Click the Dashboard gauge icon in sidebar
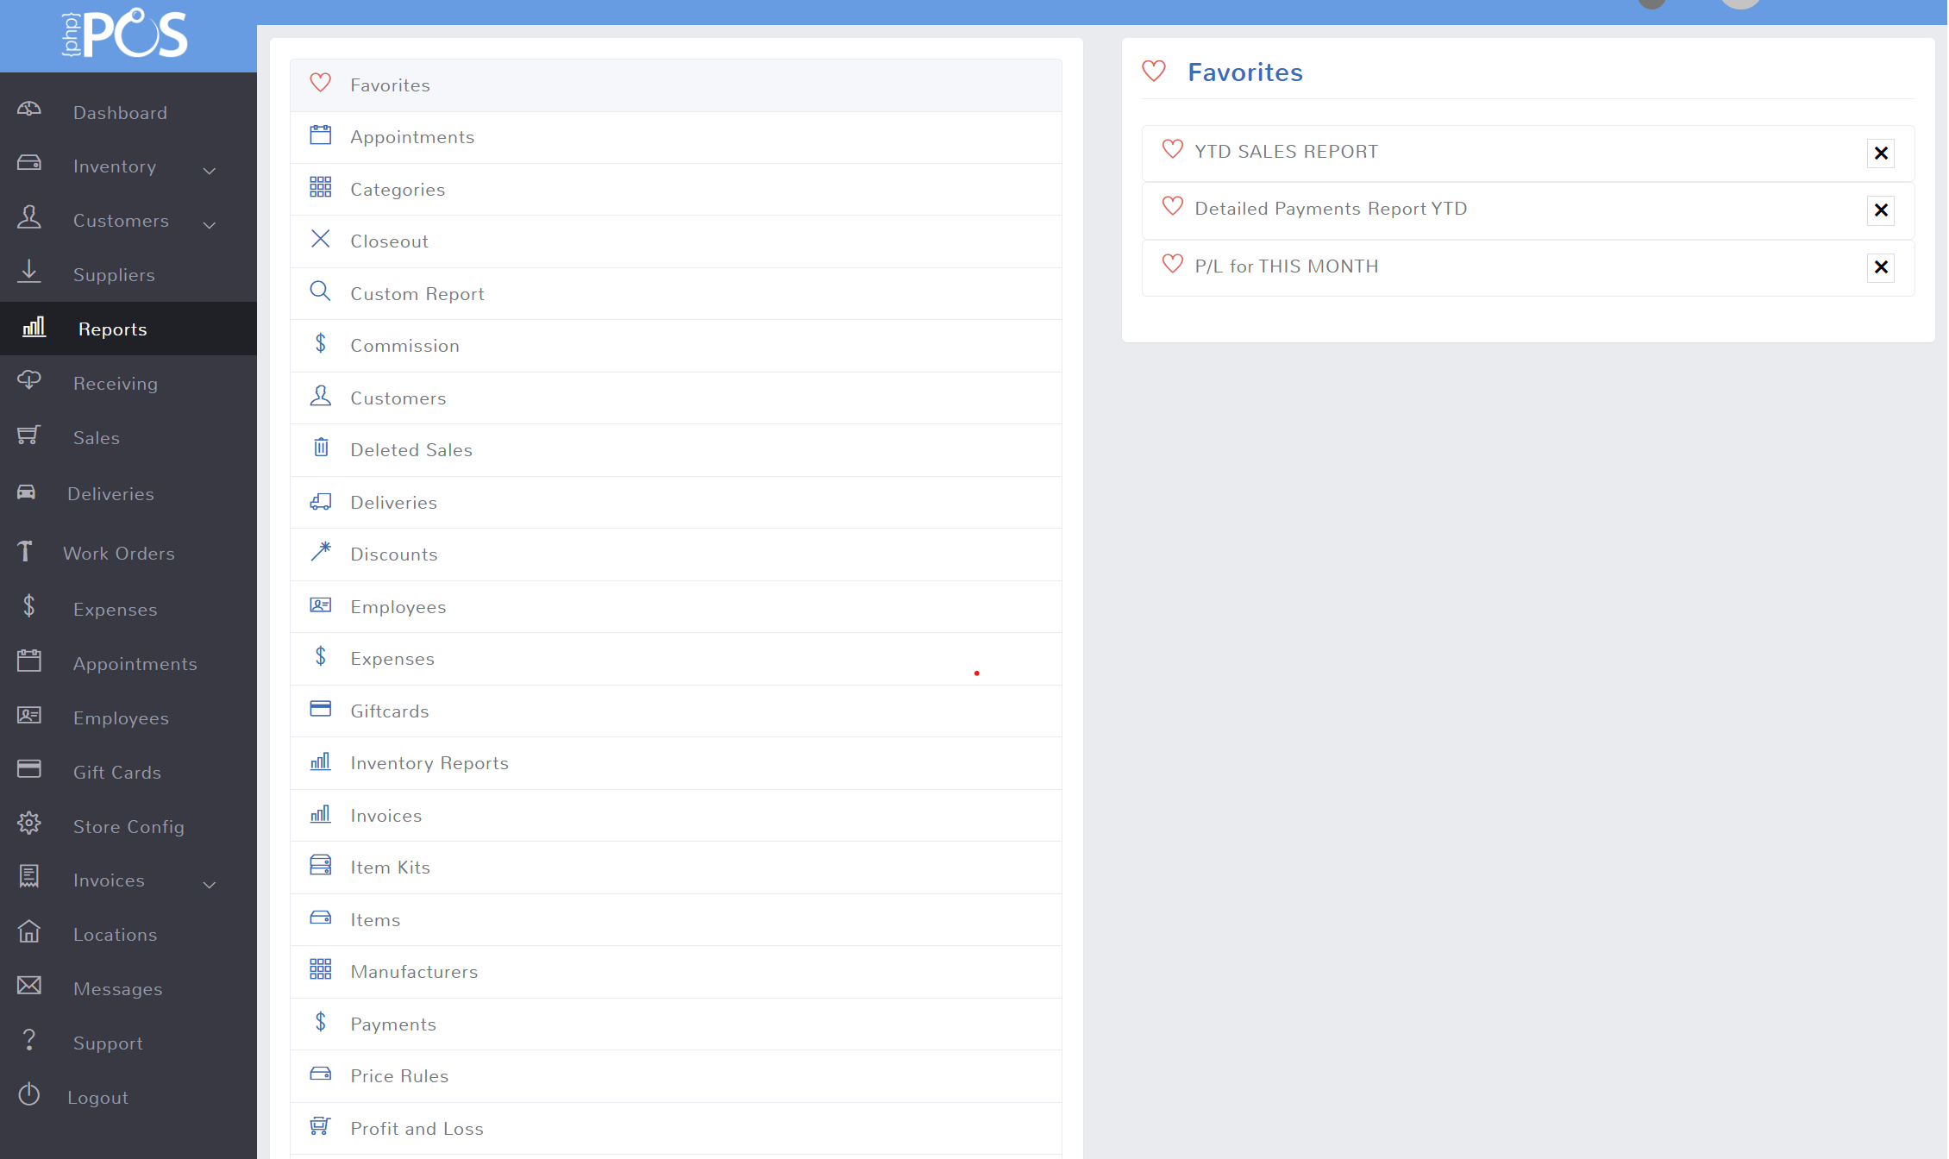 tap(29, 110)
